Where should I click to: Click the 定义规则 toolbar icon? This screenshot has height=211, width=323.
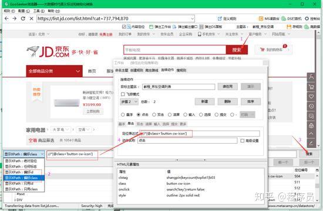(x=220, y=19)
